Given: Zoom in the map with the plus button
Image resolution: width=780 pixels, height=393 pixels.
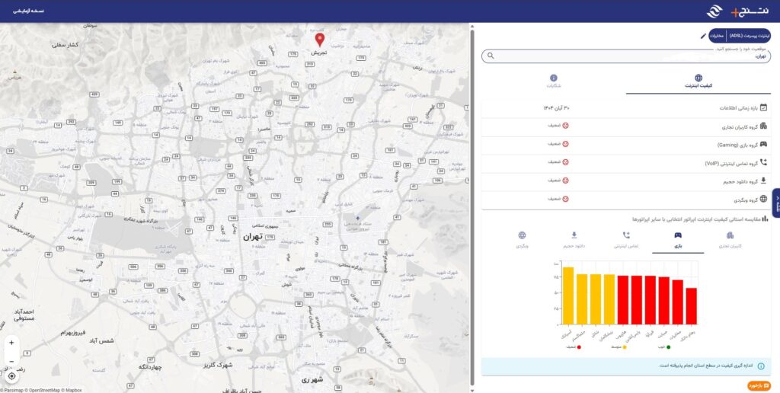Looking at the screenshot, I should click(11, 343).
